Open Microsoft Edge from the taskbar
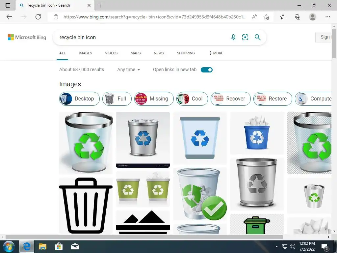This screenshot has width=337, height=253. pos(27,246)
